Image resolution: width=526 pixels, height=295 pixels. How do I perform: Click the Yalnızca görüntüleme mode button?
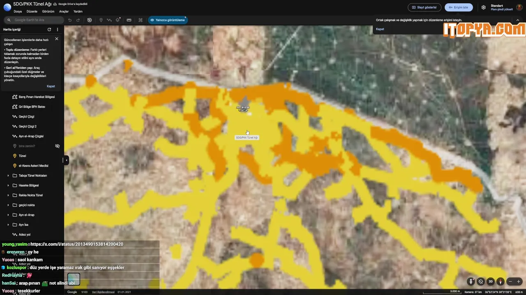(168, 20)
